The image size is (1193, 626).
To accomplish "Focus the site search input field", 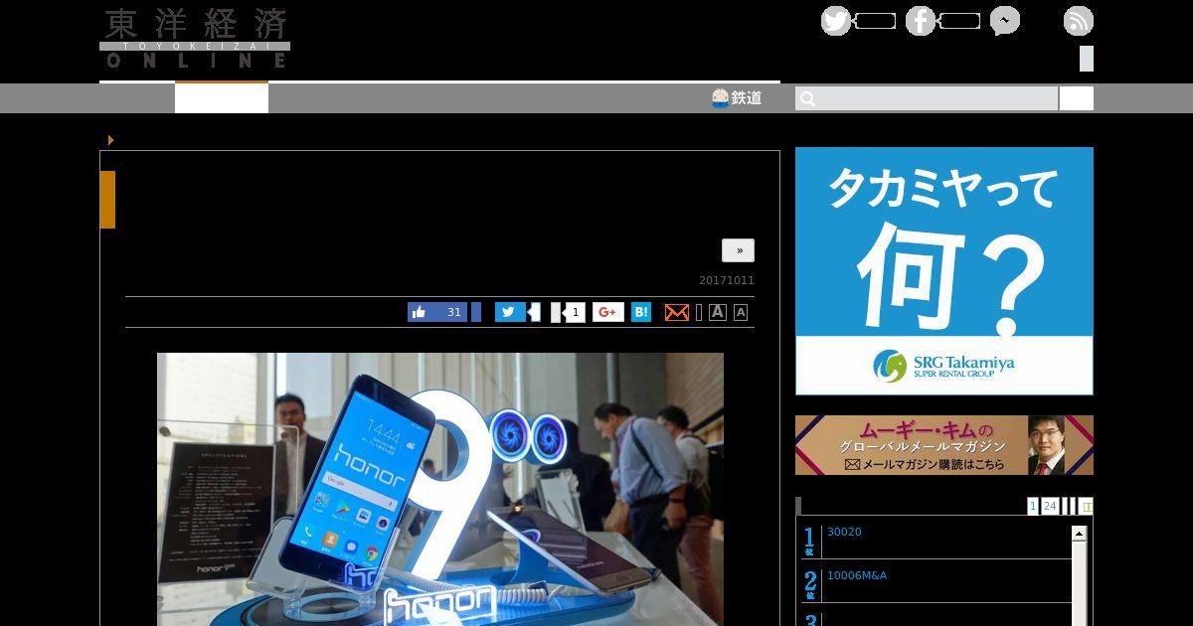I will (927, 98).
